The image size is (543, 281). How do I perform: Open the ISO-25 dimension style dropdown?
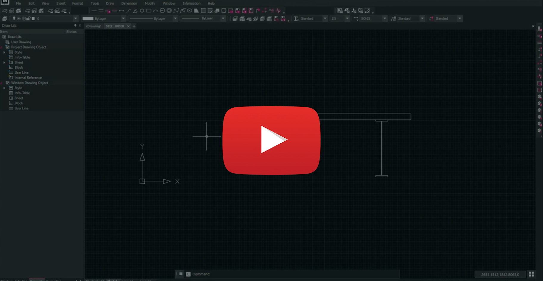385,18
